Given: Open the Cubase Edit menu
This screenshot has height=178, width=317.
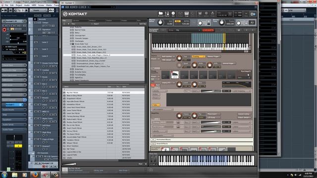Looking at the screenshot, I should [12, 5].
